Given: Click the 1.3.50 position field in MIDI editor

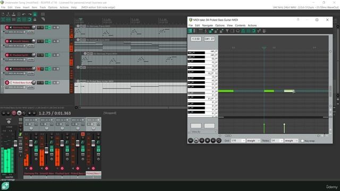Looking at the screenshot, I should coord(196,39).
